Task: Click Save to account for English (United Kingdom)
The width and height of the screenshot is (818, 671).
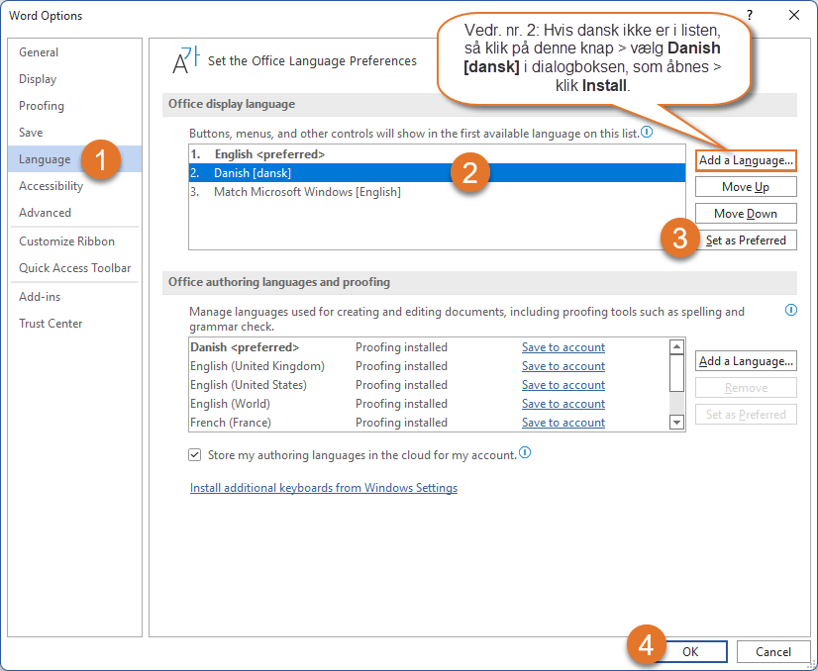Action: [563, 366]
